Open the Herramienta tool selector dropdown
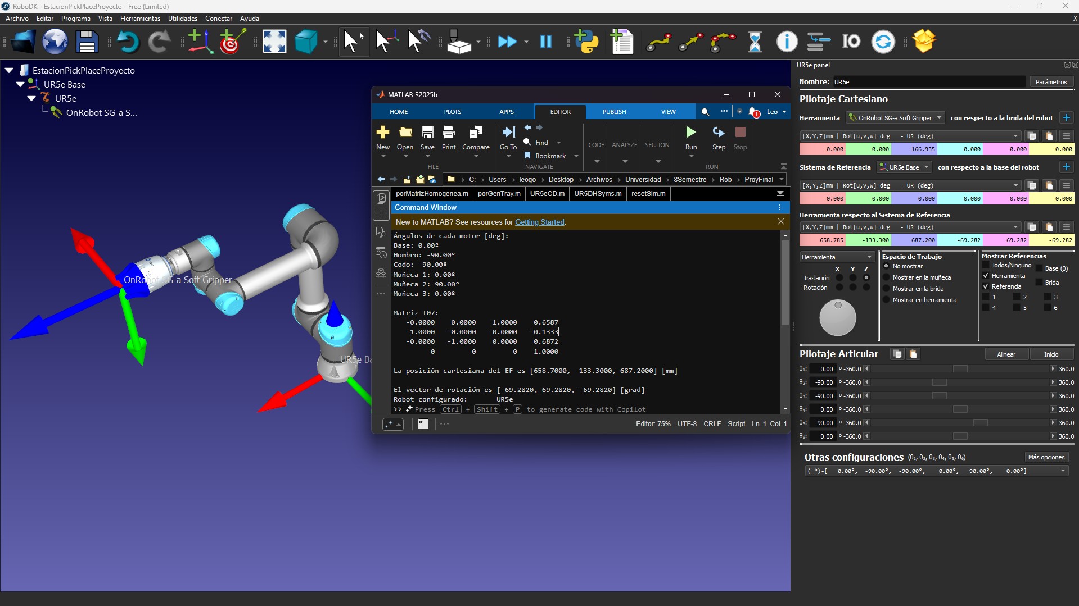1079x606 pixels. 896,118
